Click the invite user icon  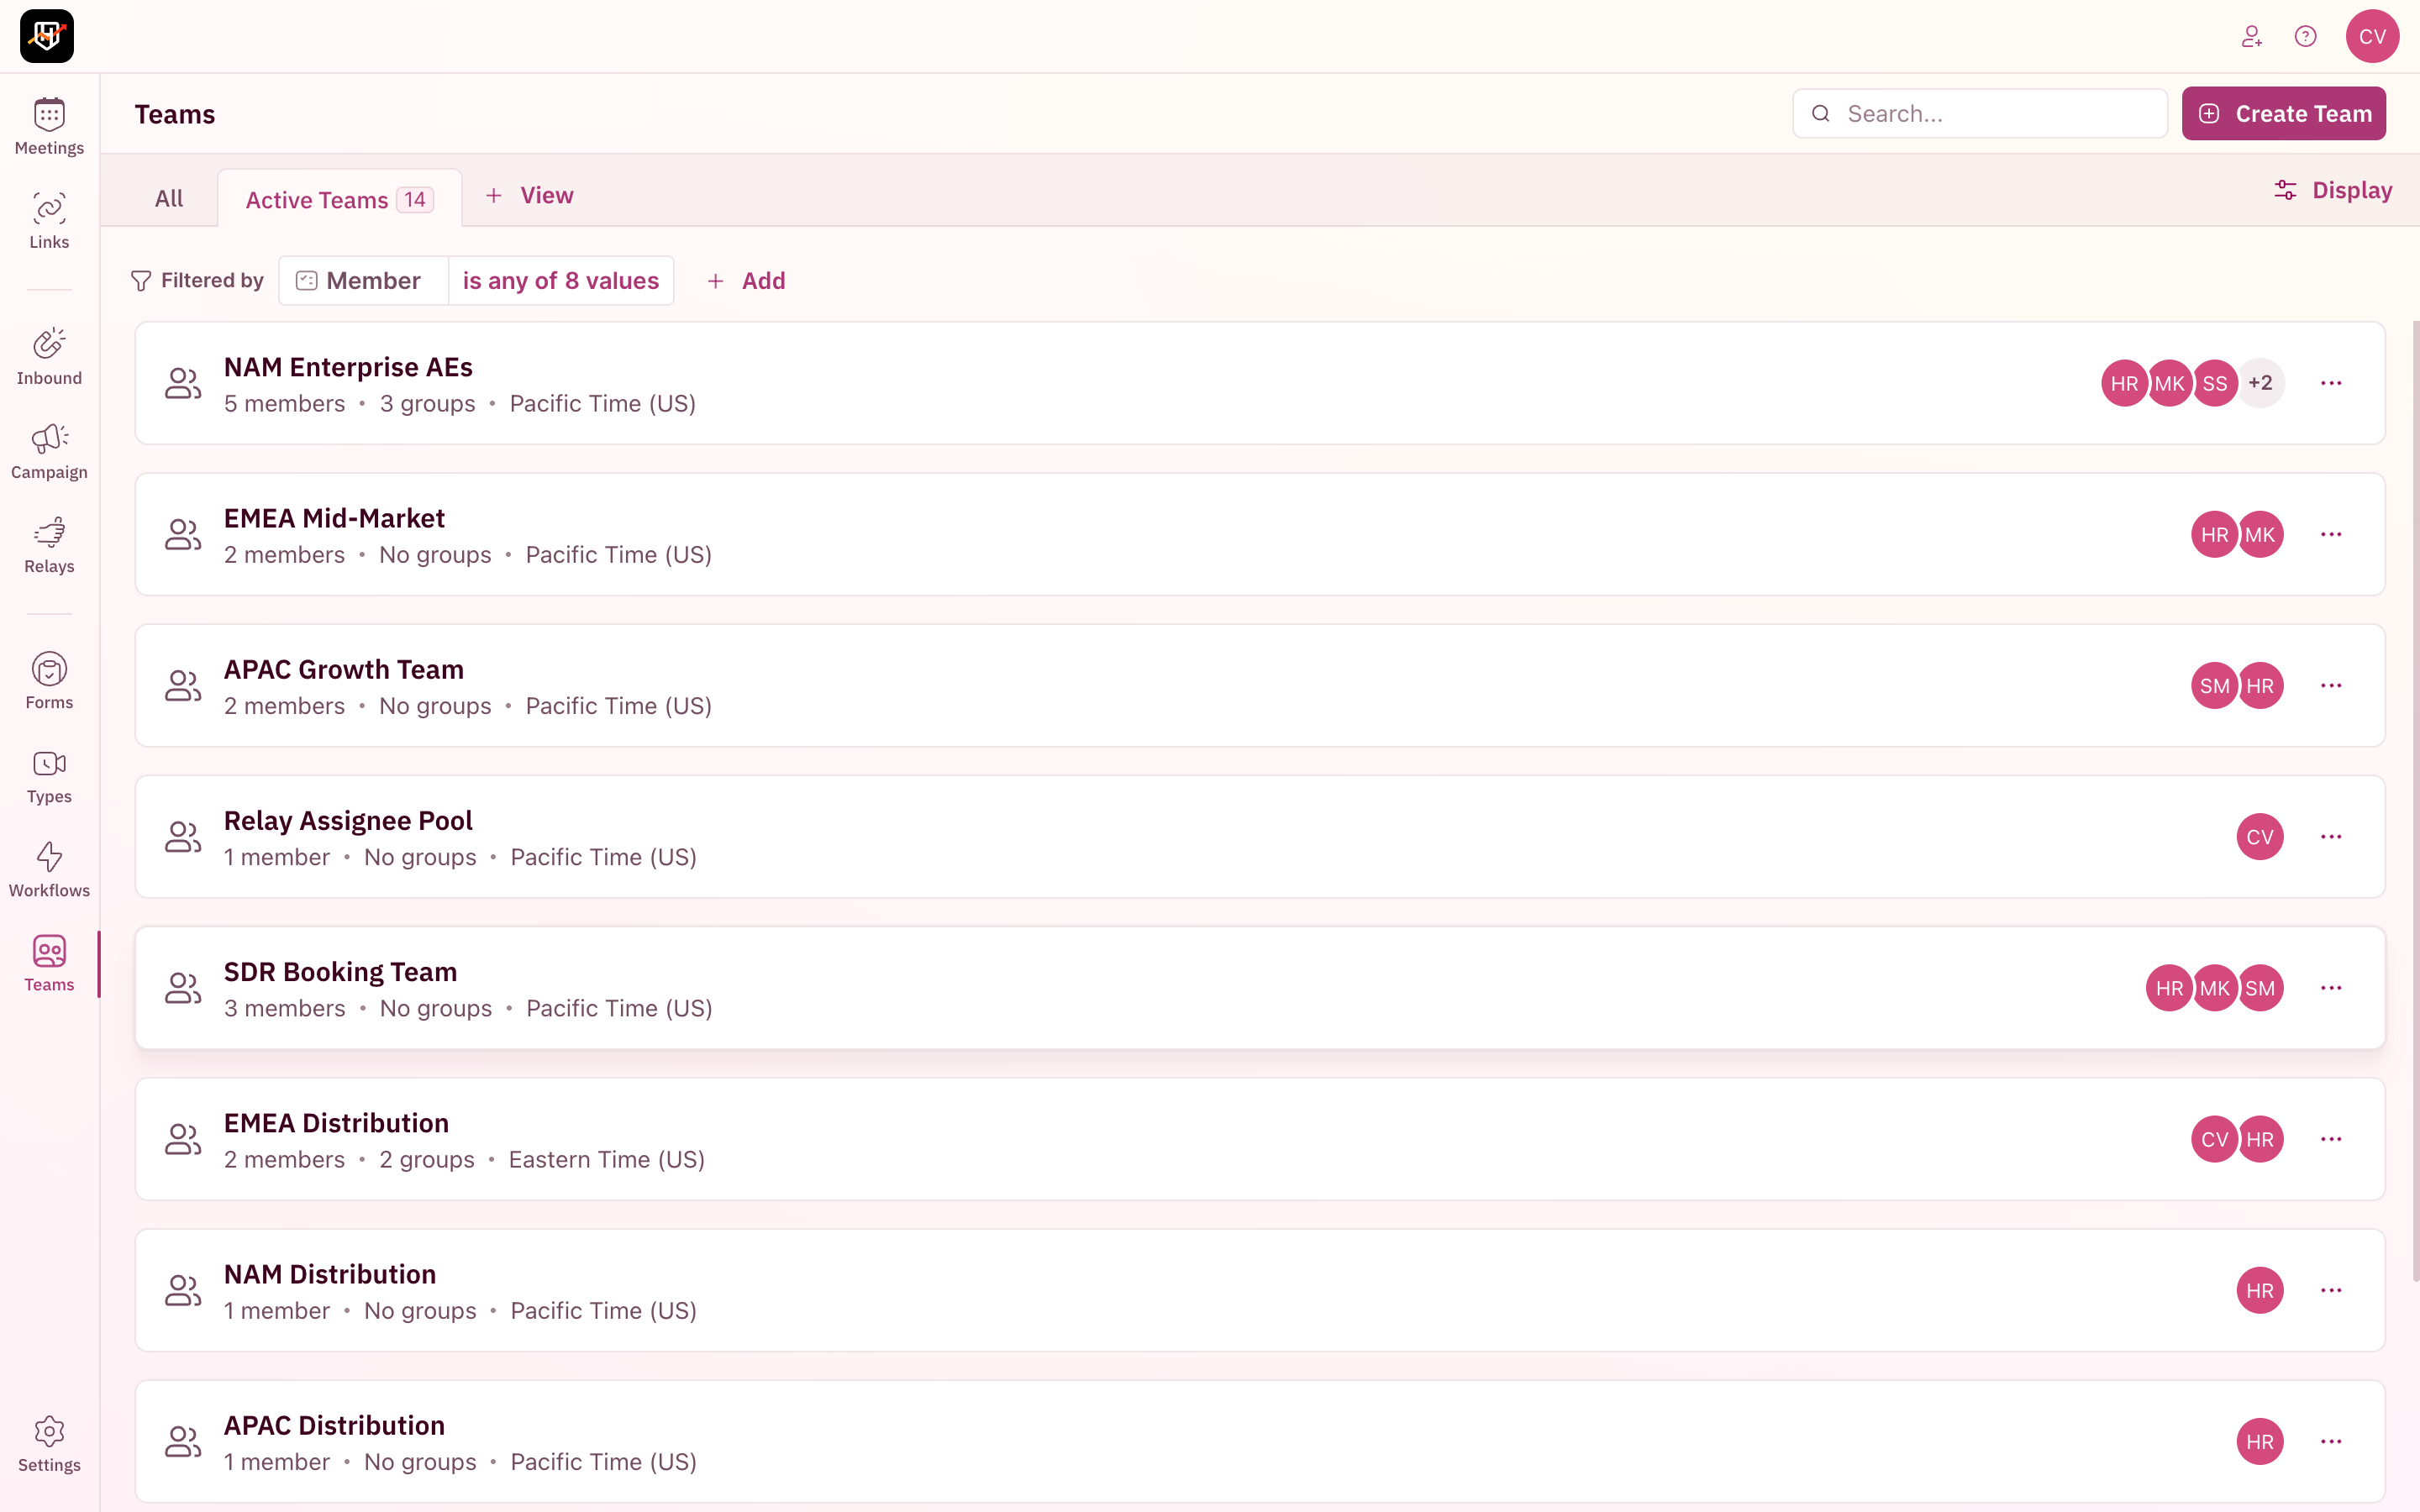2251,37
